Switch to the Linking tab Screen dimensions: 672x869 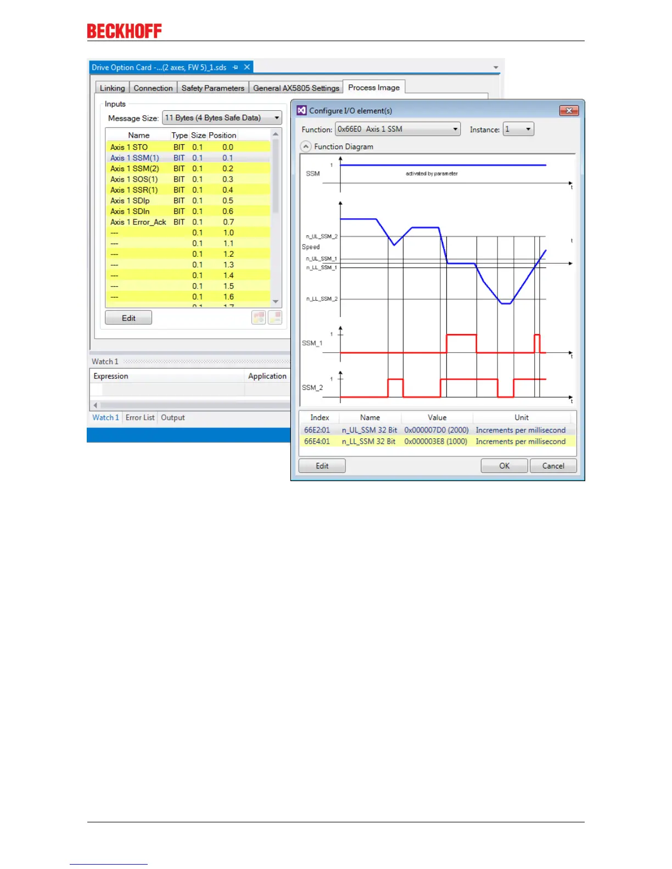(x=113, y=88)
